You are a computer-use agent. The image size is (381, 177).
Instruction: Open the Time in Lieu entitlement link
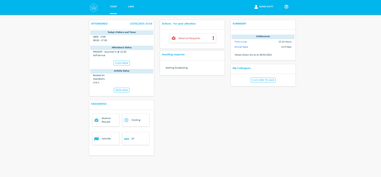pyautogui.click(x=241, y=42)
